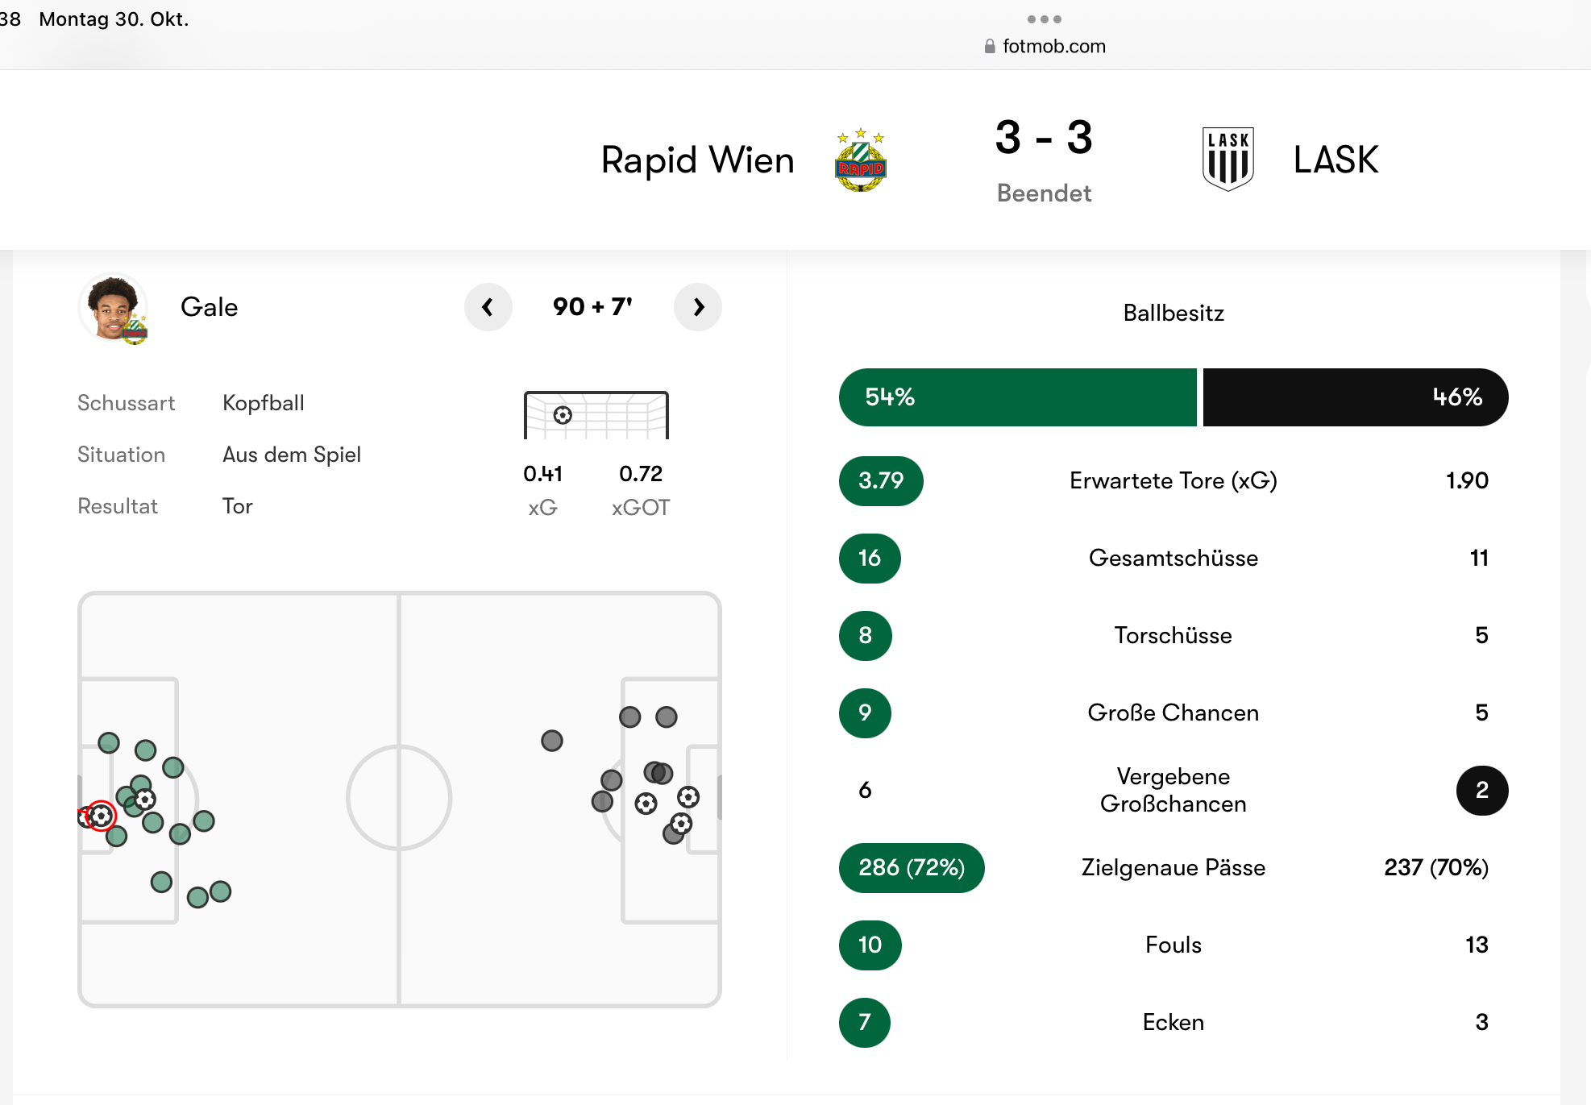The image size is (1591, 1105).
Task: Click the 3 - 3 final score
Action: (1044, 138)
